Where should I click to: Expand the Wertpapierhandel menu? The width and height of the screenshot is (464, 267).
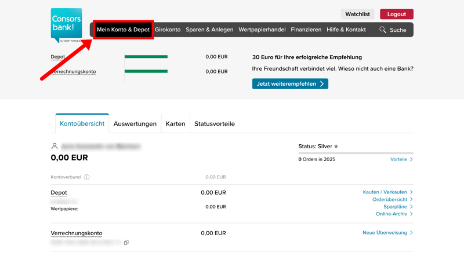(x=262, y=30)
